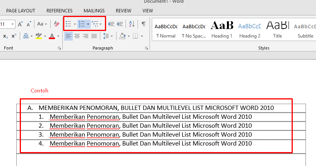Open the Paragraph dialog box launcher
The height and width of the screenshot is (166, 316).
[x=146, y=48]
